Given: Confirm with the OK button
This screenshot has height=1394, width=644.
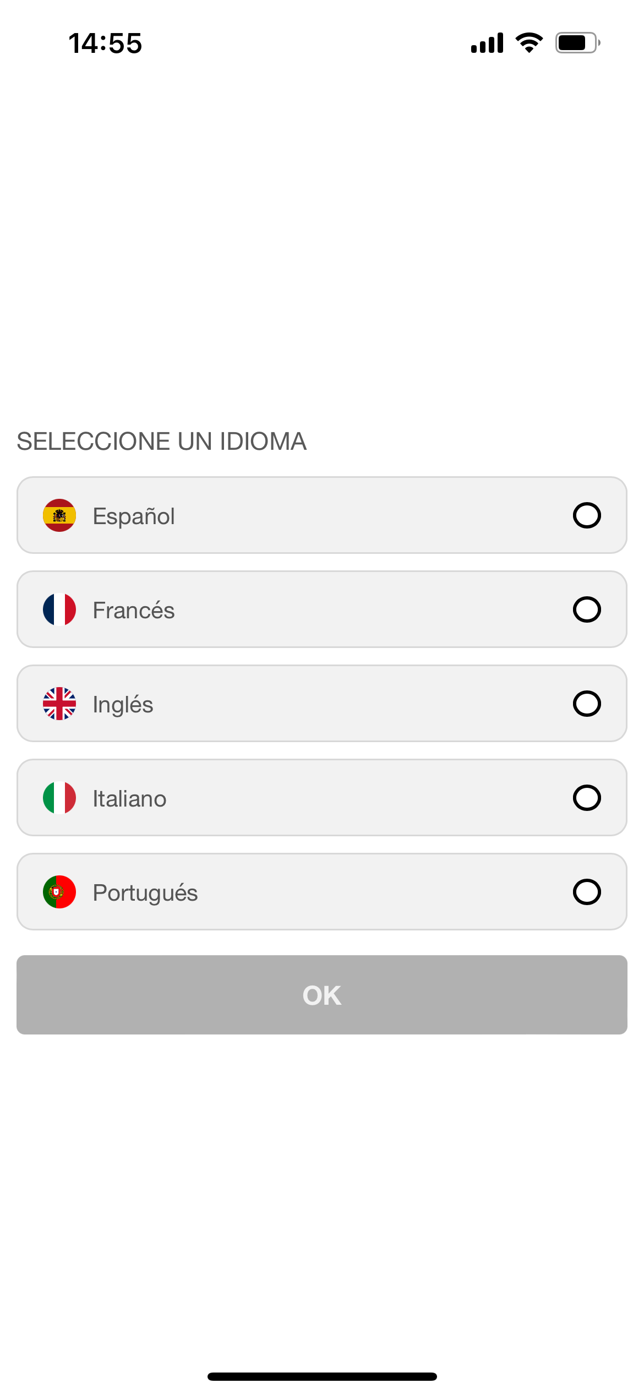Looking at the screenshot, I should coord(322,995).
